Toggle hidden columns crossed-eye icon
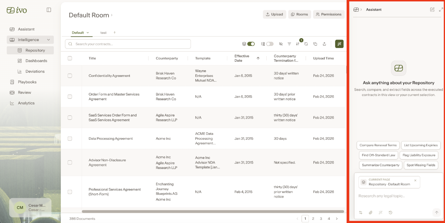Image resolution: width=445 pixels, height=223 pixels. tap(281, 44)
